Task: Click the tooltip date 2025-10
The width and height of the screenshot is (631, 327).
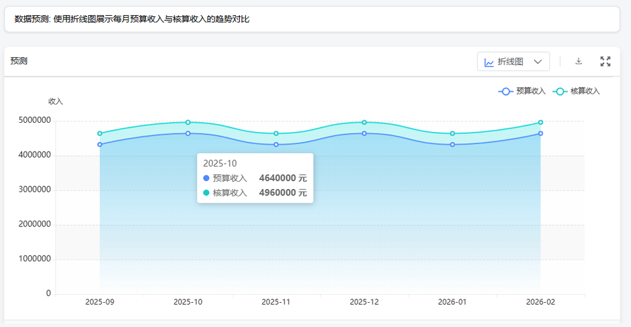Action: point(220,163)
